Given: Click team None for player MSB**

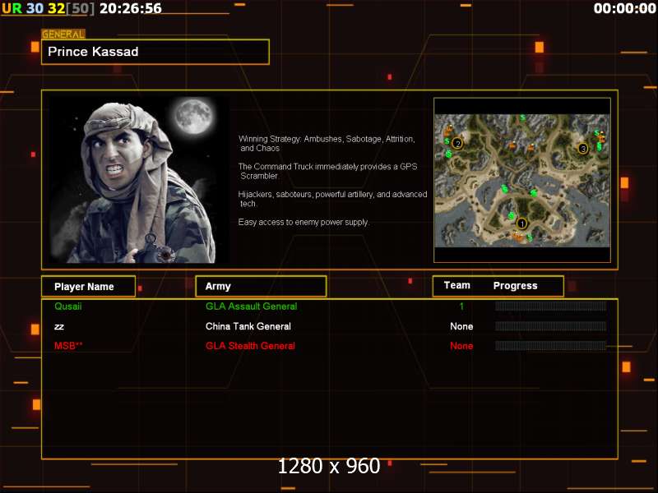Looking at the screenshot, I should [x=461, y=346].
